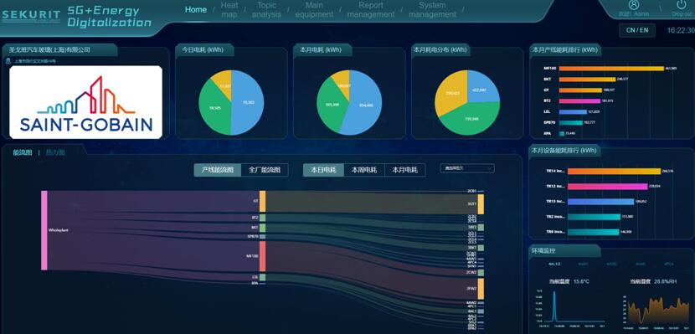The width and height of the screenshot is (695, 334).
Task: Open the System management tab
Action: [x=432, y=10]
